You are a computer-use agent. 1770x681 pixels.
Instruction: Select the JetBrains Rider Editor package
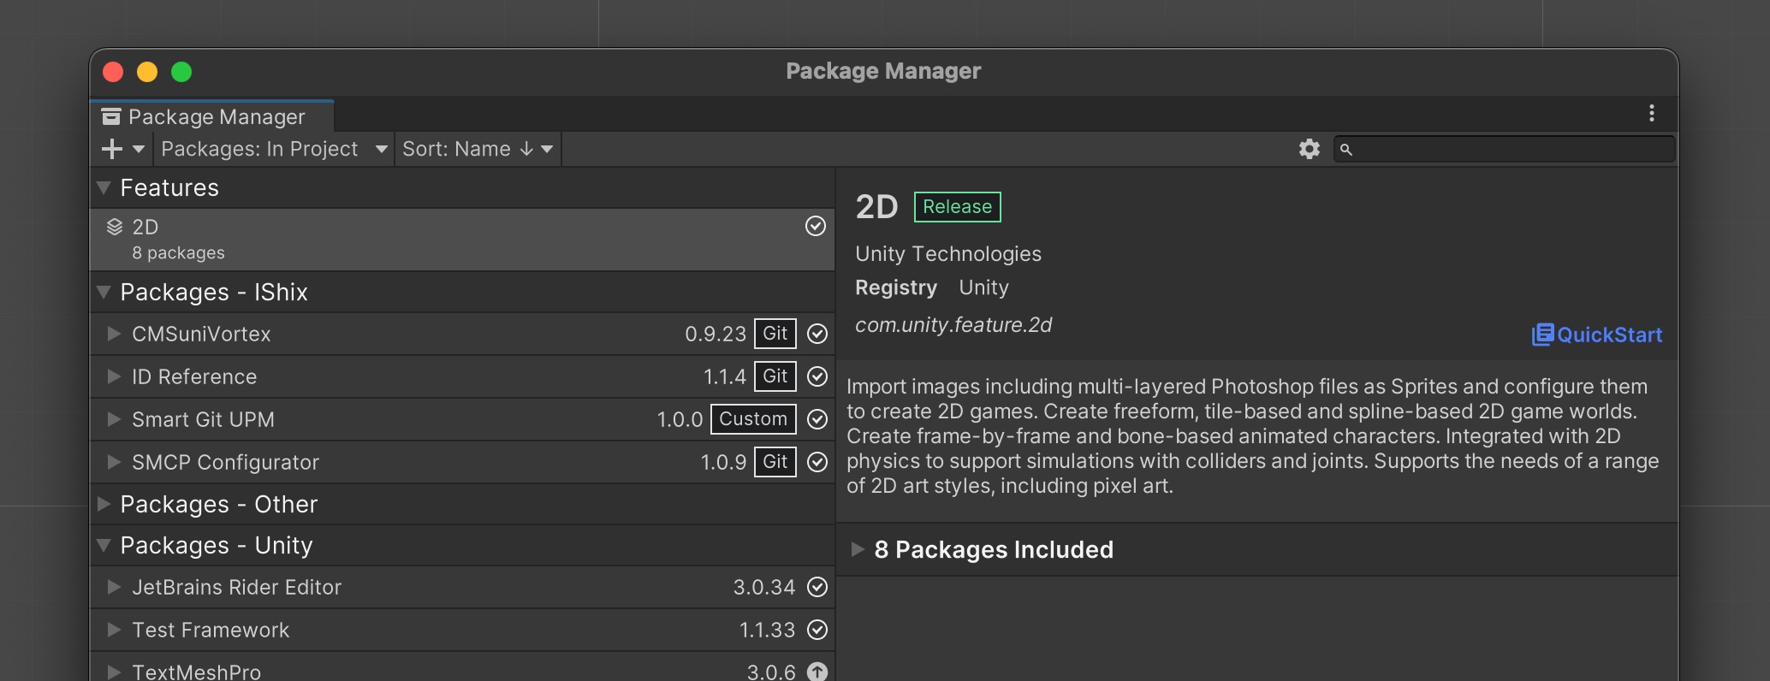click(x=462, y=587)
